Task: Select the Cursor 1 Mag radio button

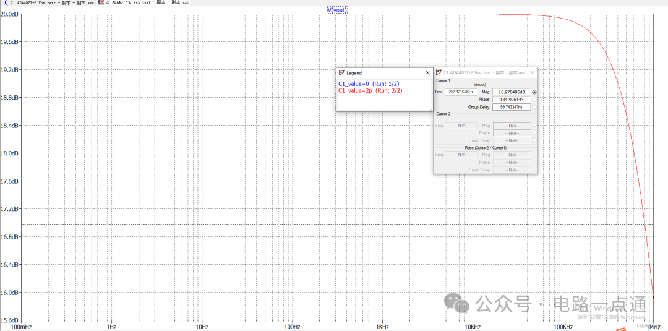Action: coord(534,92)
